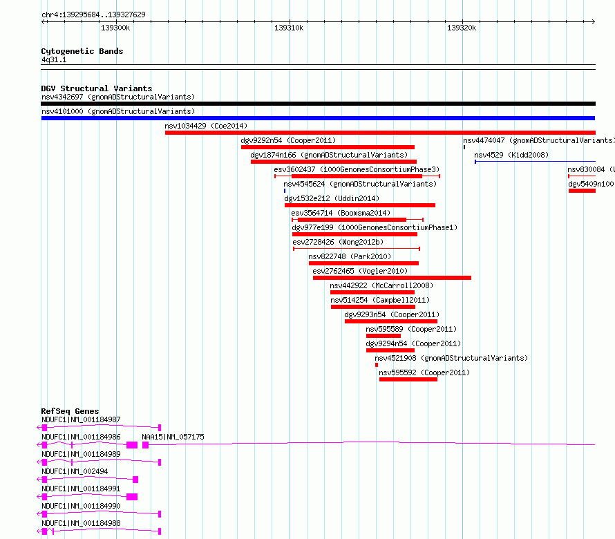Click the 139320k ruler label
This screenshot has width=615, height=539.
pyautogui.click(x=462, y=28)
